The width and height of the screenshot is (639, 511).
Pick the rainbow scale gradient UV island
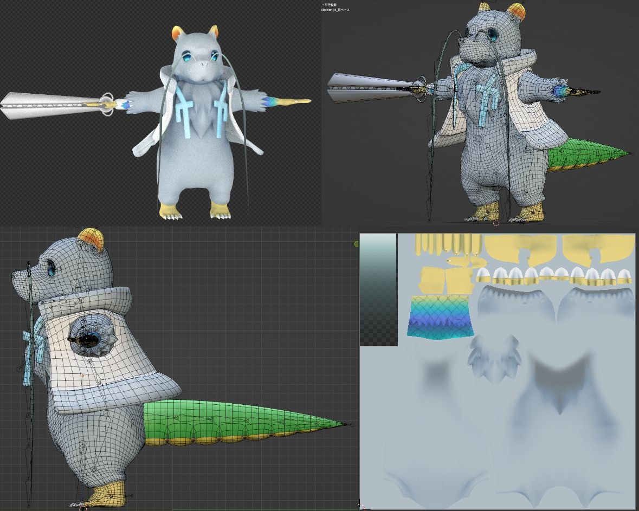tap(440, 317)
